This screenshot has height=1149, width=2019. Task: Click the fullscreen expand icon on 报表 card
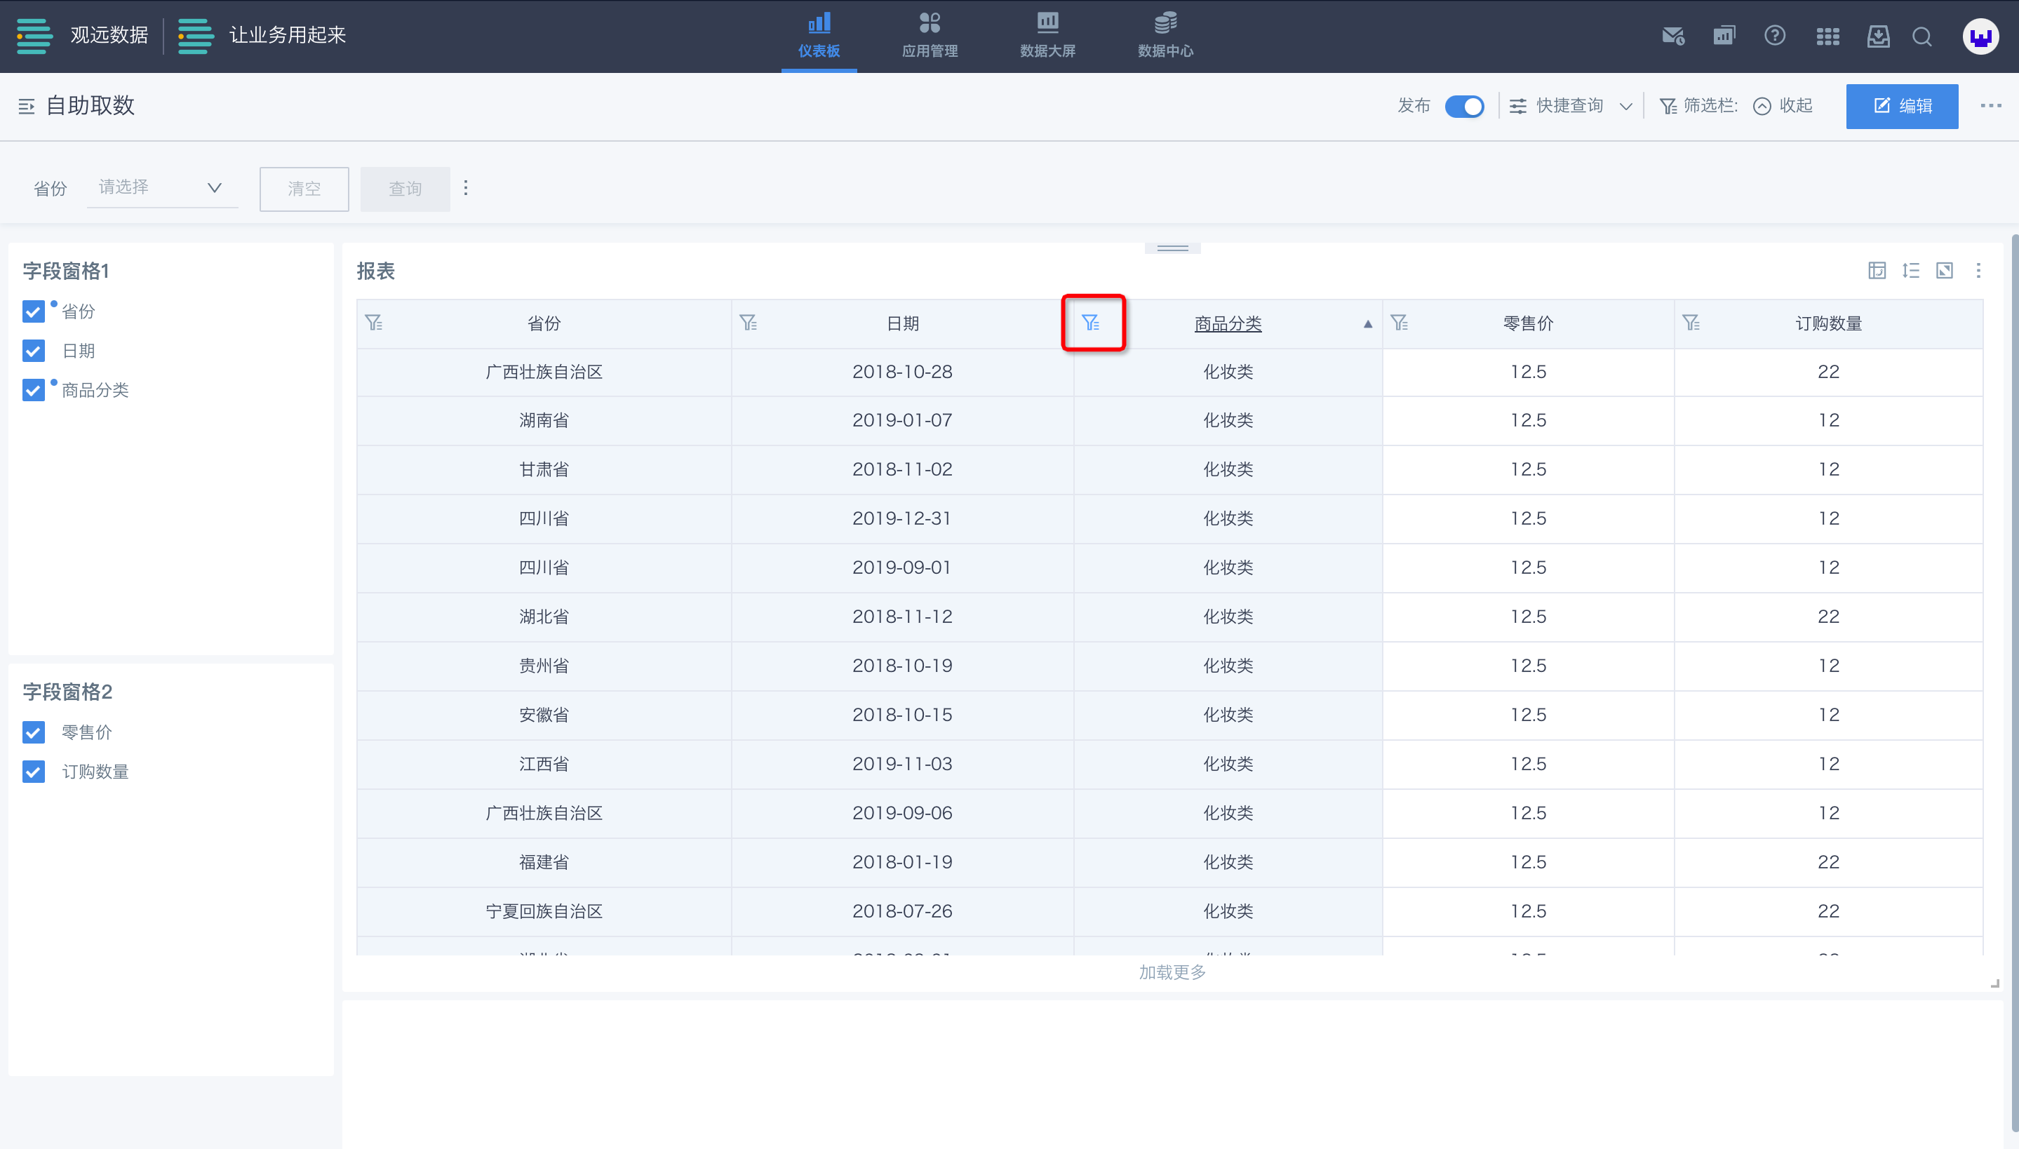1944,271
